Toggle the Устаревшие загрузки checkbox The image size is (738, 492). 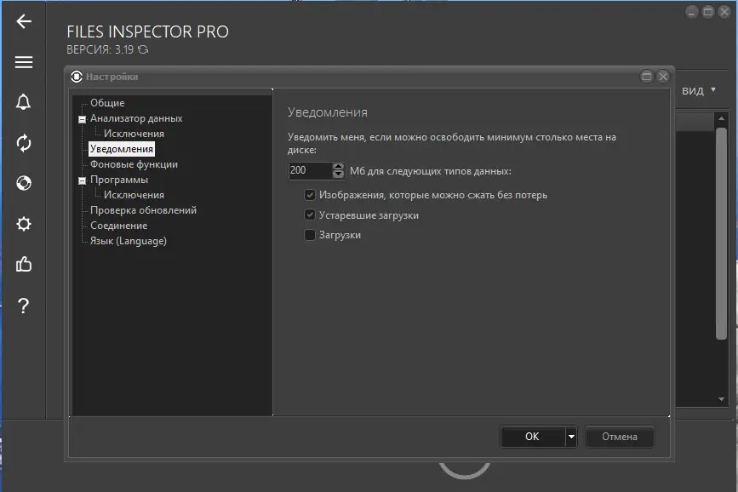pyautogui.click(x=310, y=215)
